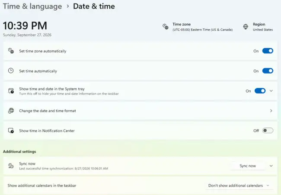This screenshot has width=281, height=195.
Task: Click the Set time automatically label
Action: [x=38, y=71]
